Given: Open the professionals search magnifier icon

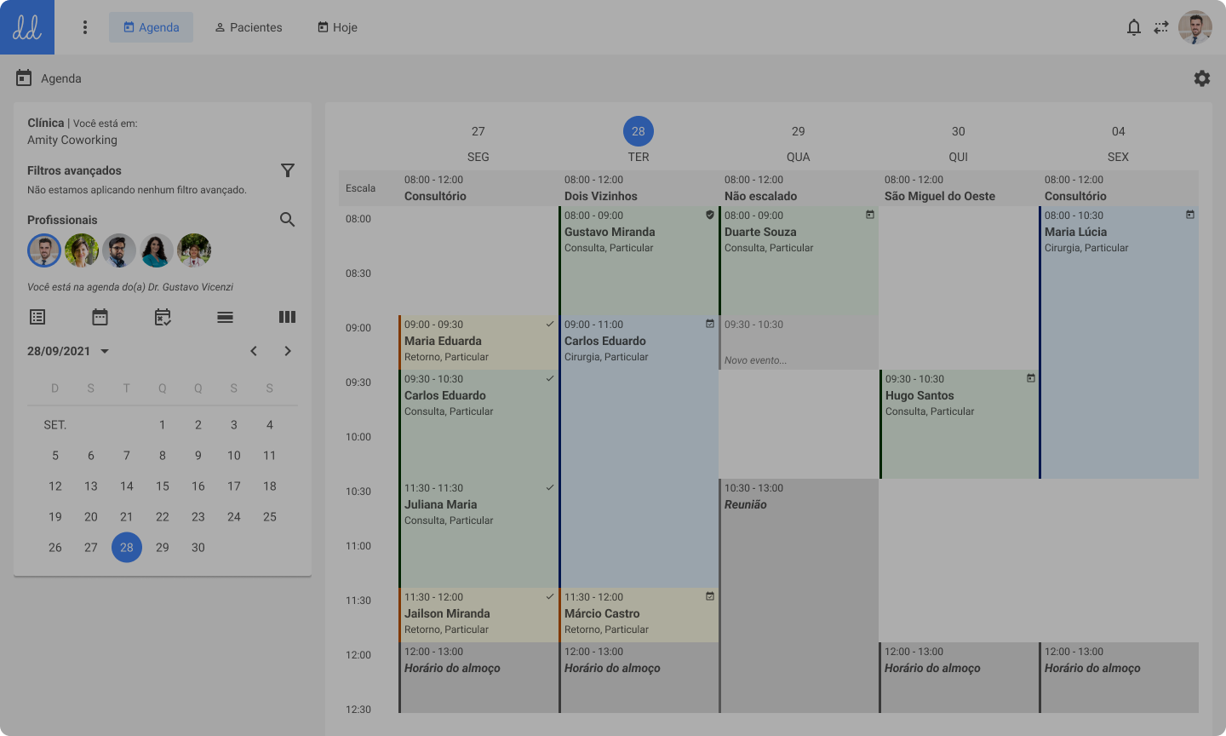Looking at the screenshot, I should 287,219.
